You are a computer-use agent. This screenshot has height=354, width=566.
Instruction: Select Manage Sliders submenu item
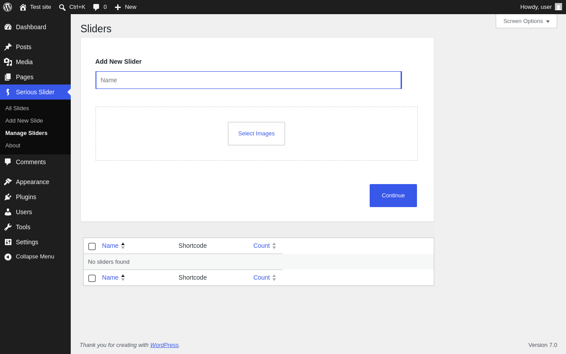35,133
